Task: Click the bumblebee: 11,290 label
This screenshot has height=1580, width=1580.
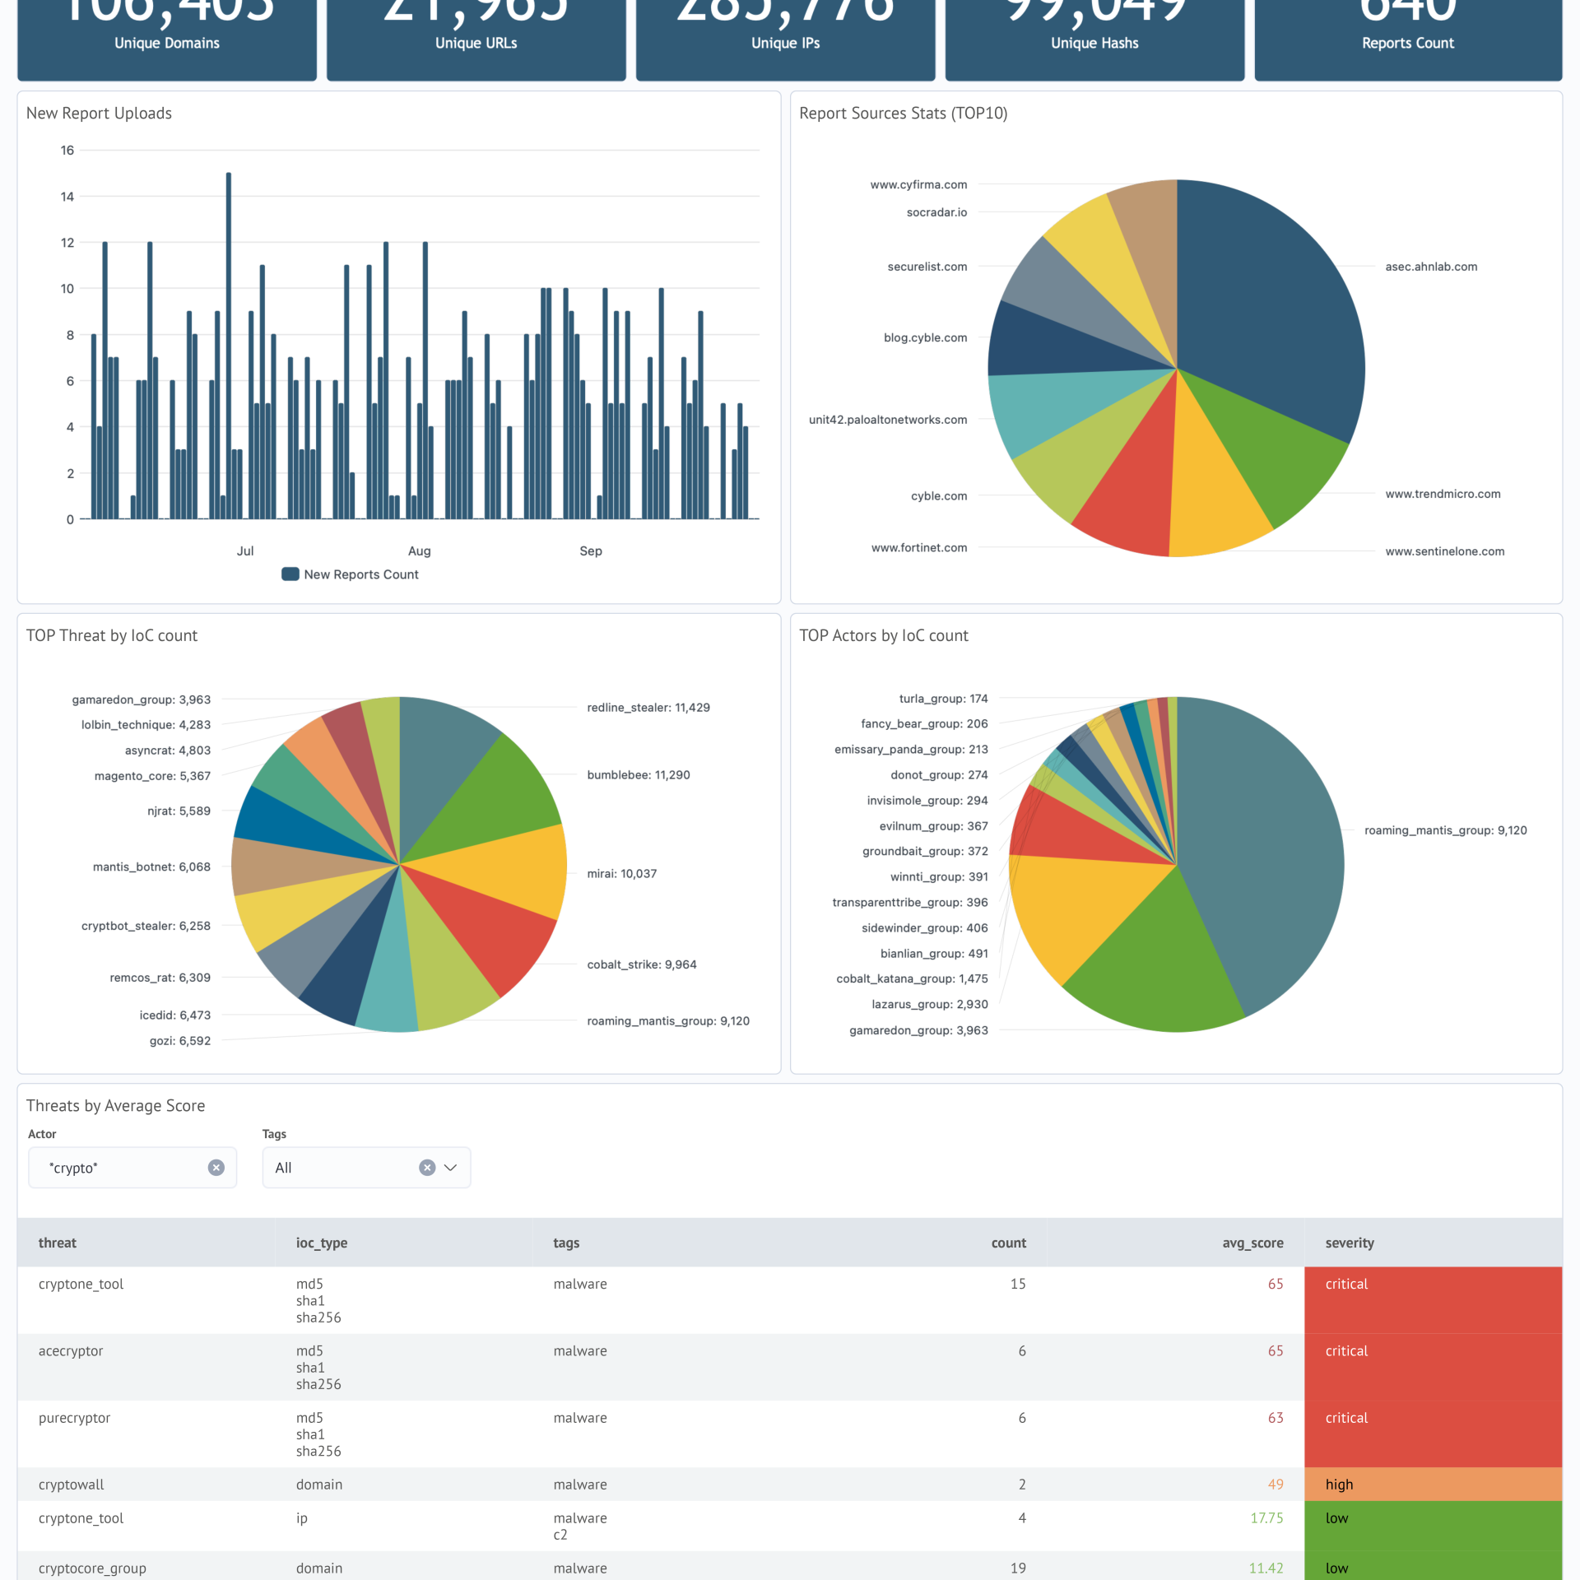Action: tap(639, 774)
